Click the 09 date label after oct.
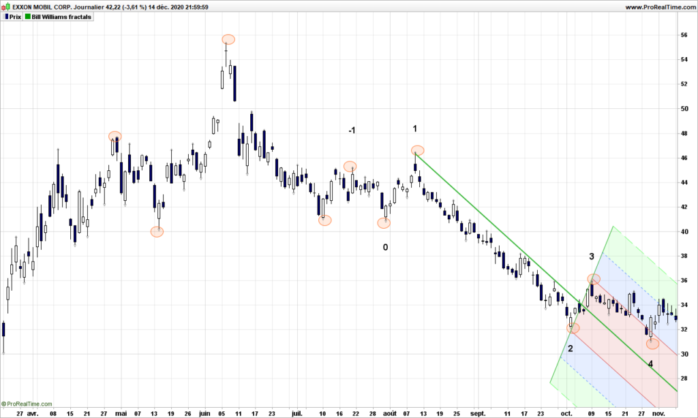This screenshot has width=698, height=418. pos(592,413)
